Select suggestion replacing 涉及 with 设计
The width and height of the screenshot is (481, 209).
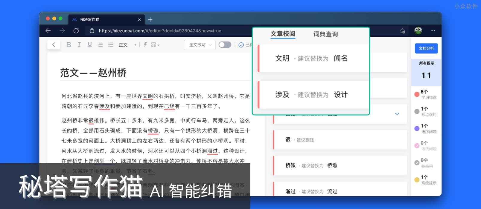313,95
